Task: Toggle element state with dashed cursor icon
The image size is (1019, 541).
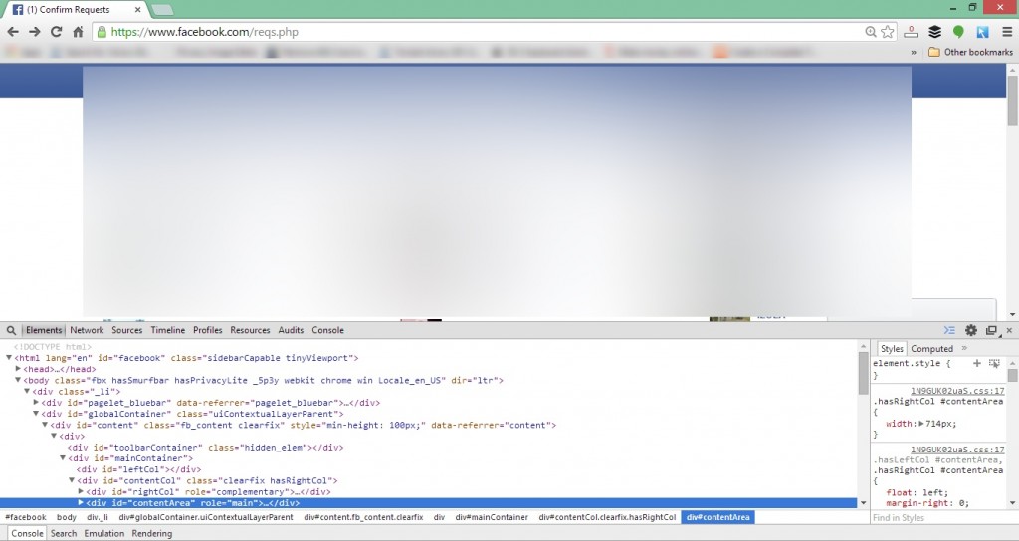Action: (994, 364)
